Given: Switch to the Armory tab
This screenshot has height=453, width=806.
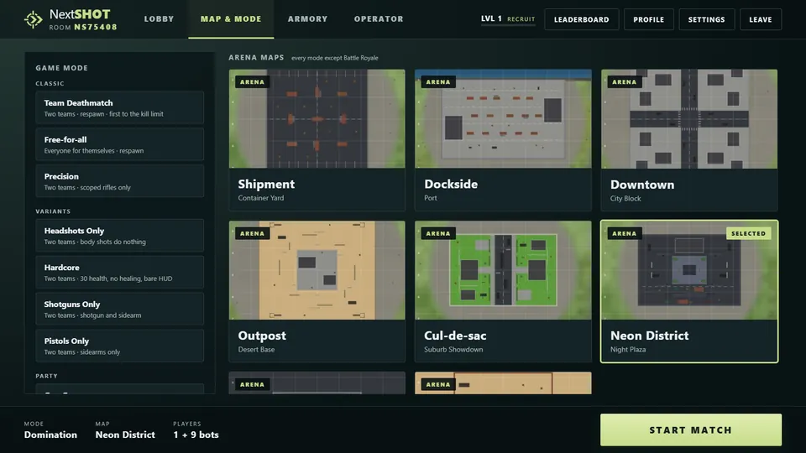Looking at the screenshot, I should (x=307, y=19).
